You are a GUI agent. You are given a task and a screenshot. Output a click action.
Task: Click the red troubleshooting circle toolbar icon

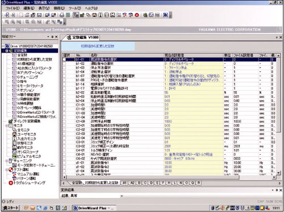(137, 15)
